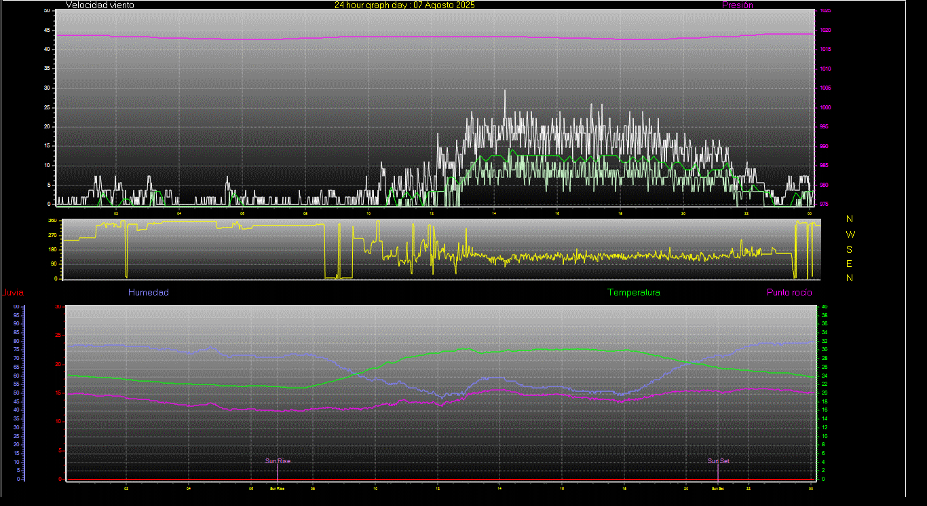Click the 'W' wind direction letter
The image size is (927, 506).
(850, 234)
